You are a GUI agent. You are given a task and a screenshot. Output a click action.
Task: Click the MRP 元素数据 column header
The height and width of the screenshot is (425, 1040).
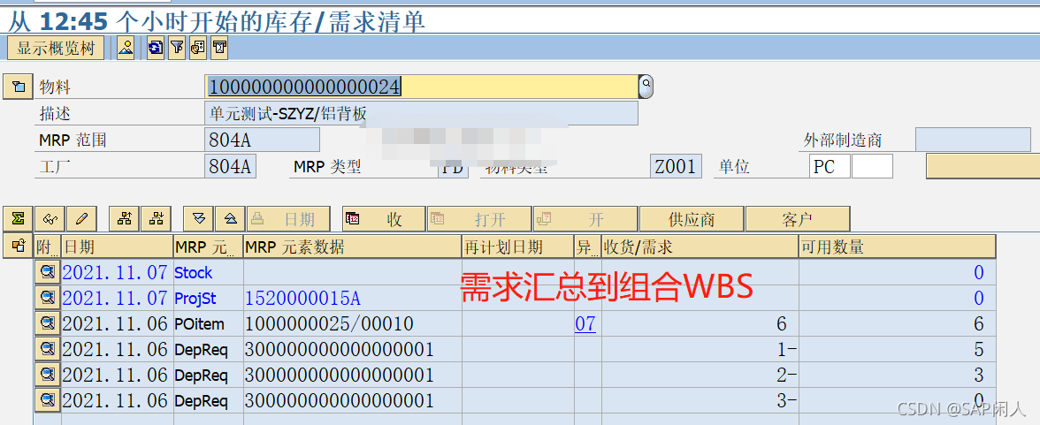coord(352,247)
